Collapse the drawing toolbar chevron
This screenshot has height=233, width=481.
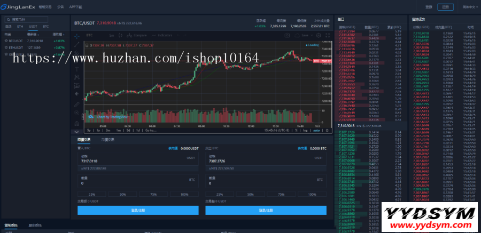coord(76,131)
